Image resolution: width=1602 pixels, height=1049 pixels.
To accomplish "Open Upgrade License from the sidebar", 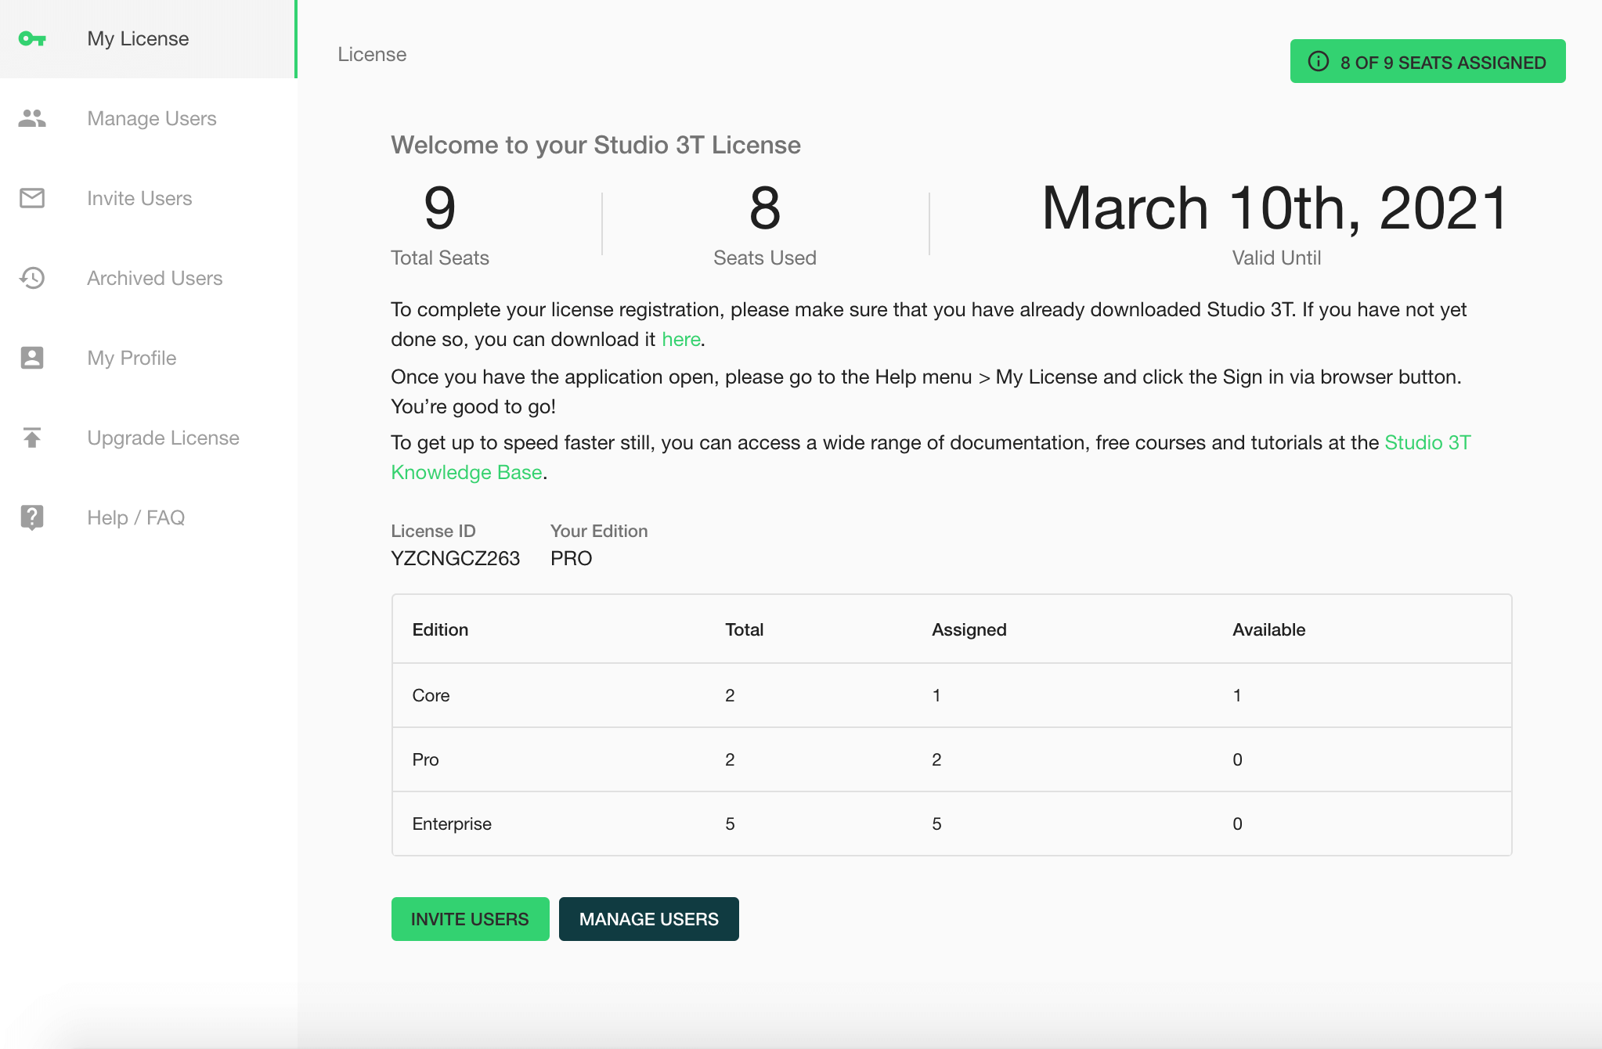I will point(163,438).
